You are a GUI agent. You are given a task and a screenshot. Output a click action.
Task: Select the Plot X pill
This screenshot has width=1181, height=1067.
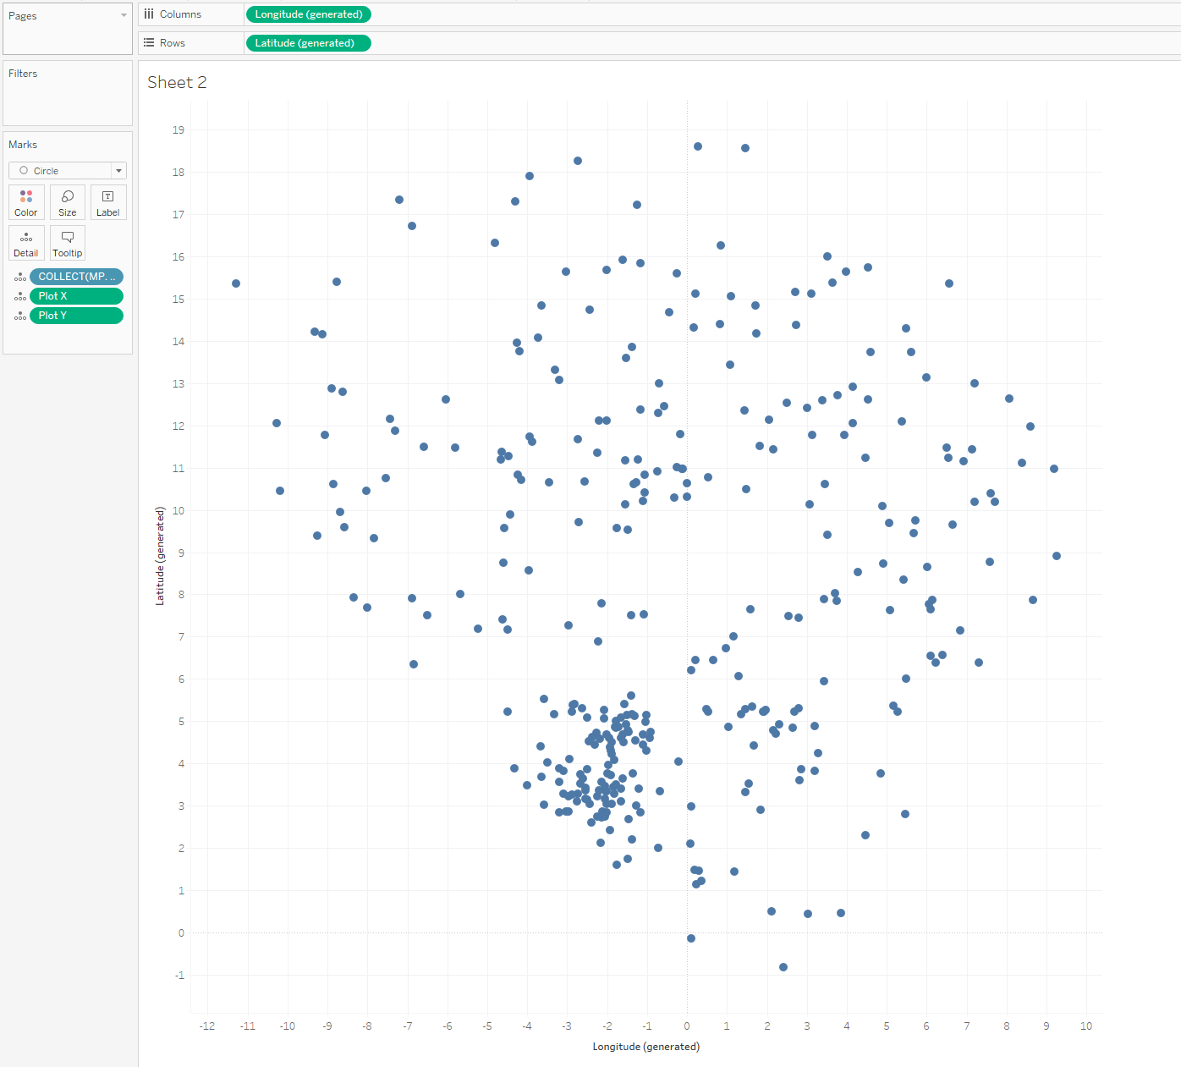tap(76, 296)
